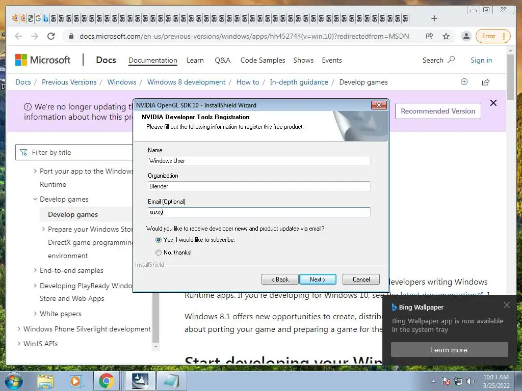Screen dimensions: 522x391
Task: Expand 'Prepare your Windows Store' node
Action: tap(43, 229)
